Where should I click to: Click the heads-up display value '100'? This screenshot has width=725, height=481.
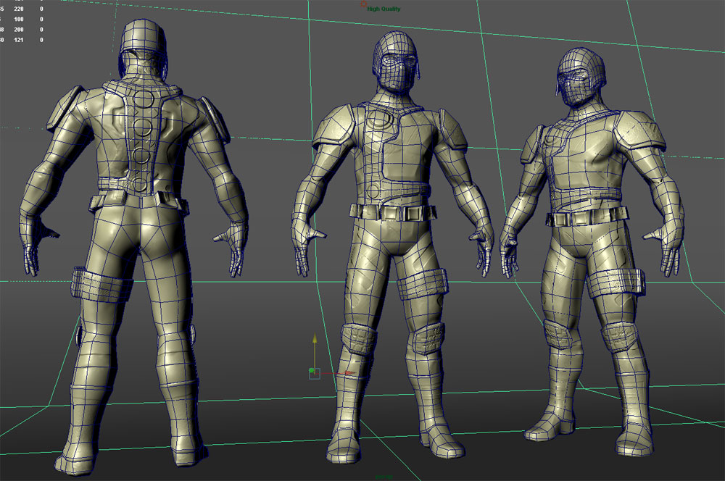[19, 20]
